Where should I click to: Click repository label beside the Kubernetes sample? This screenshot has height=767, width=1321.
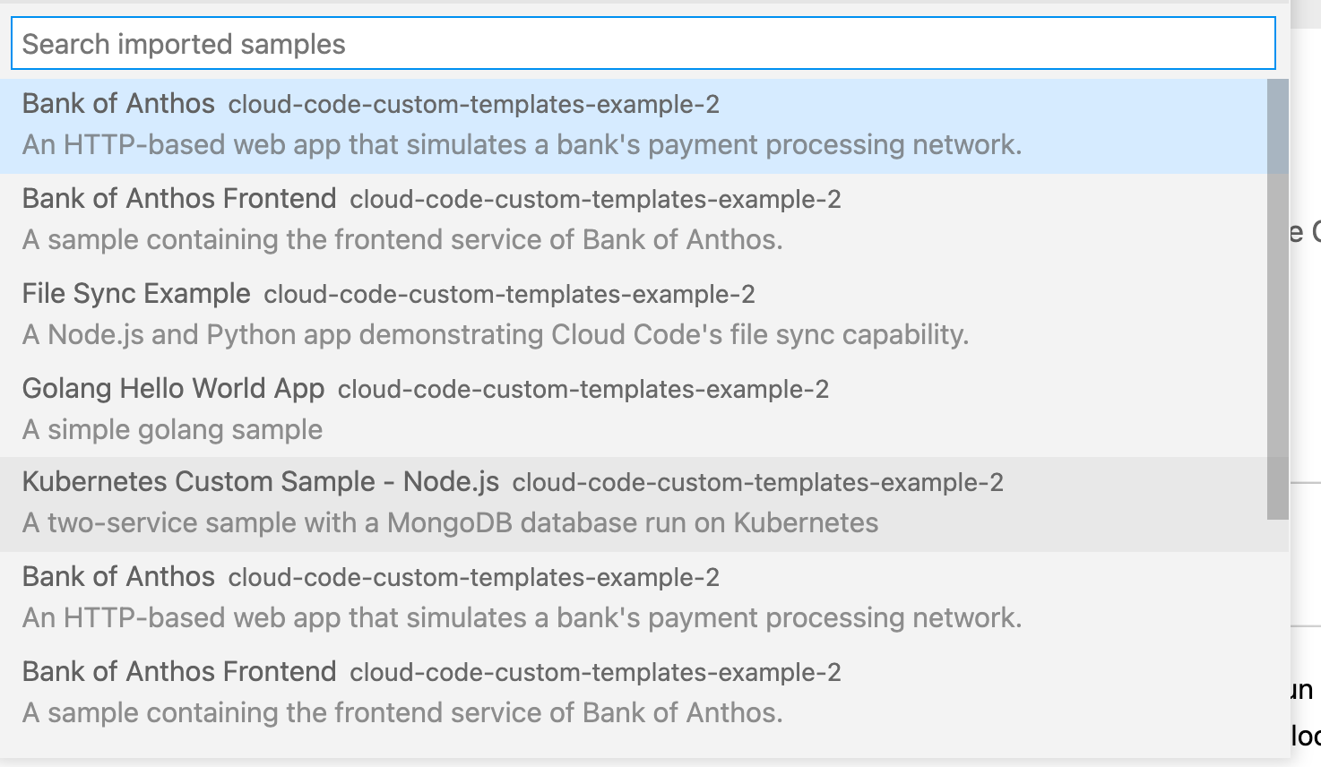pyautogui.click(x=757, y=482)
